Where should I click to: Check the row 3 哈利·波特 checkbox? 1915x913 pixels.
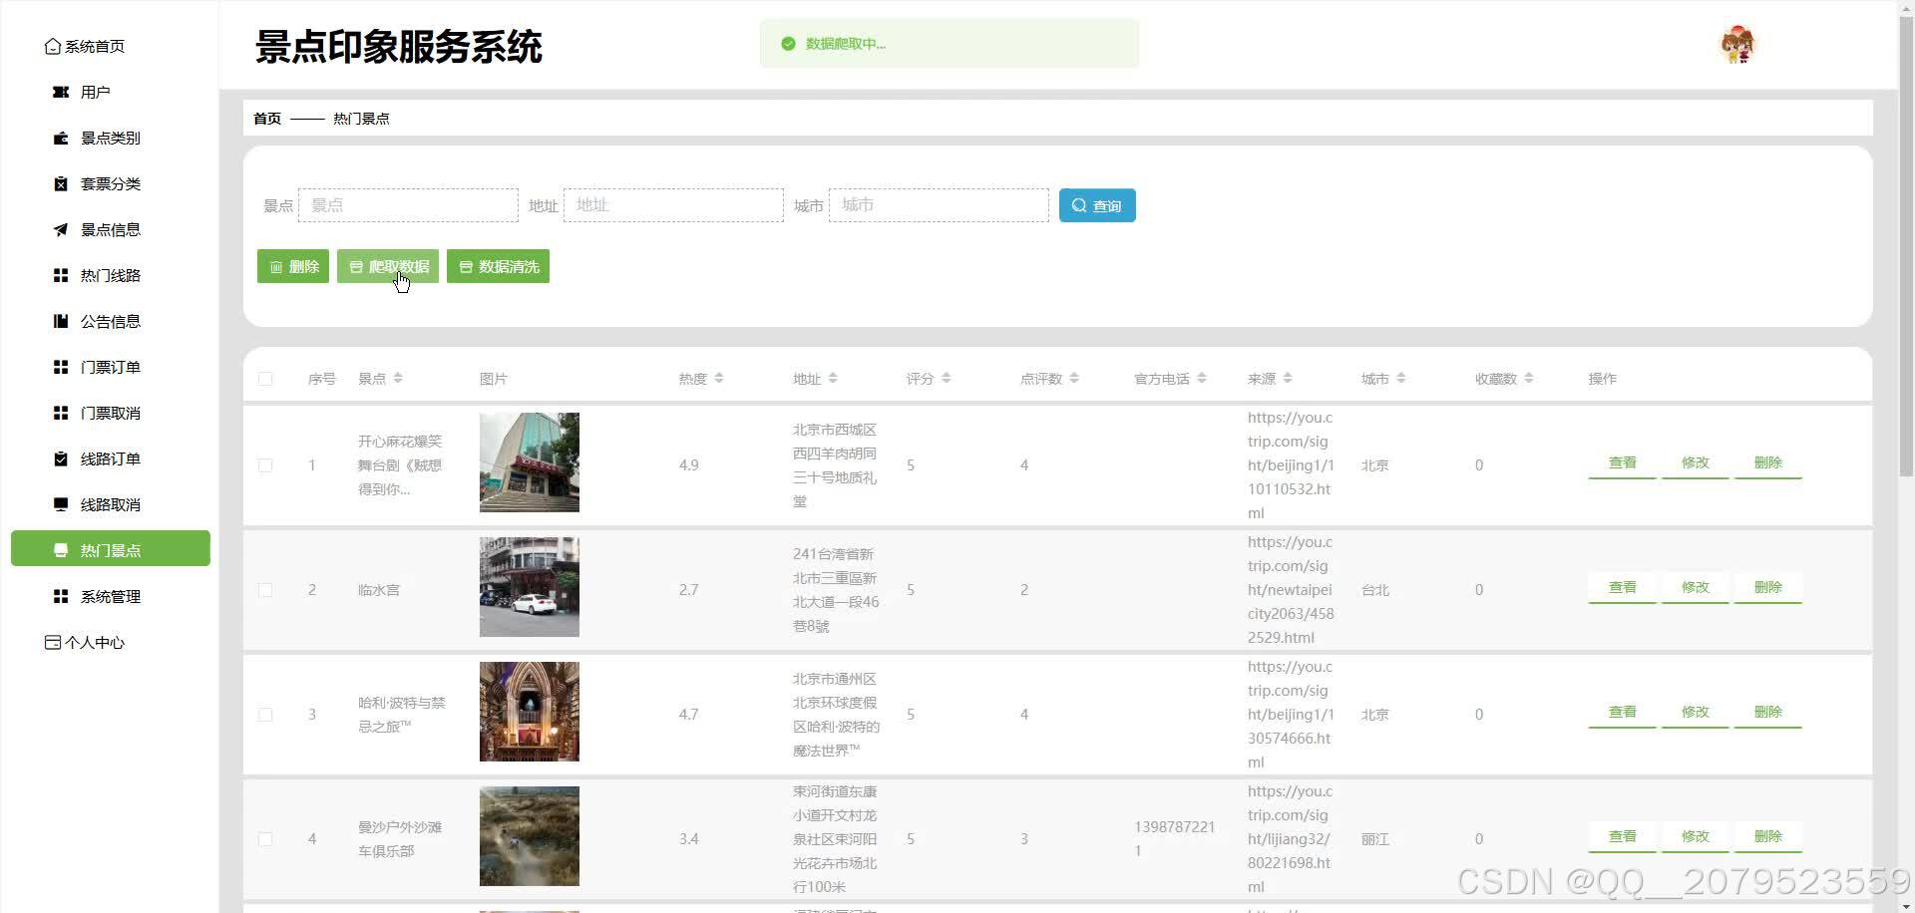pyautogui.click(x=265, y=715)
